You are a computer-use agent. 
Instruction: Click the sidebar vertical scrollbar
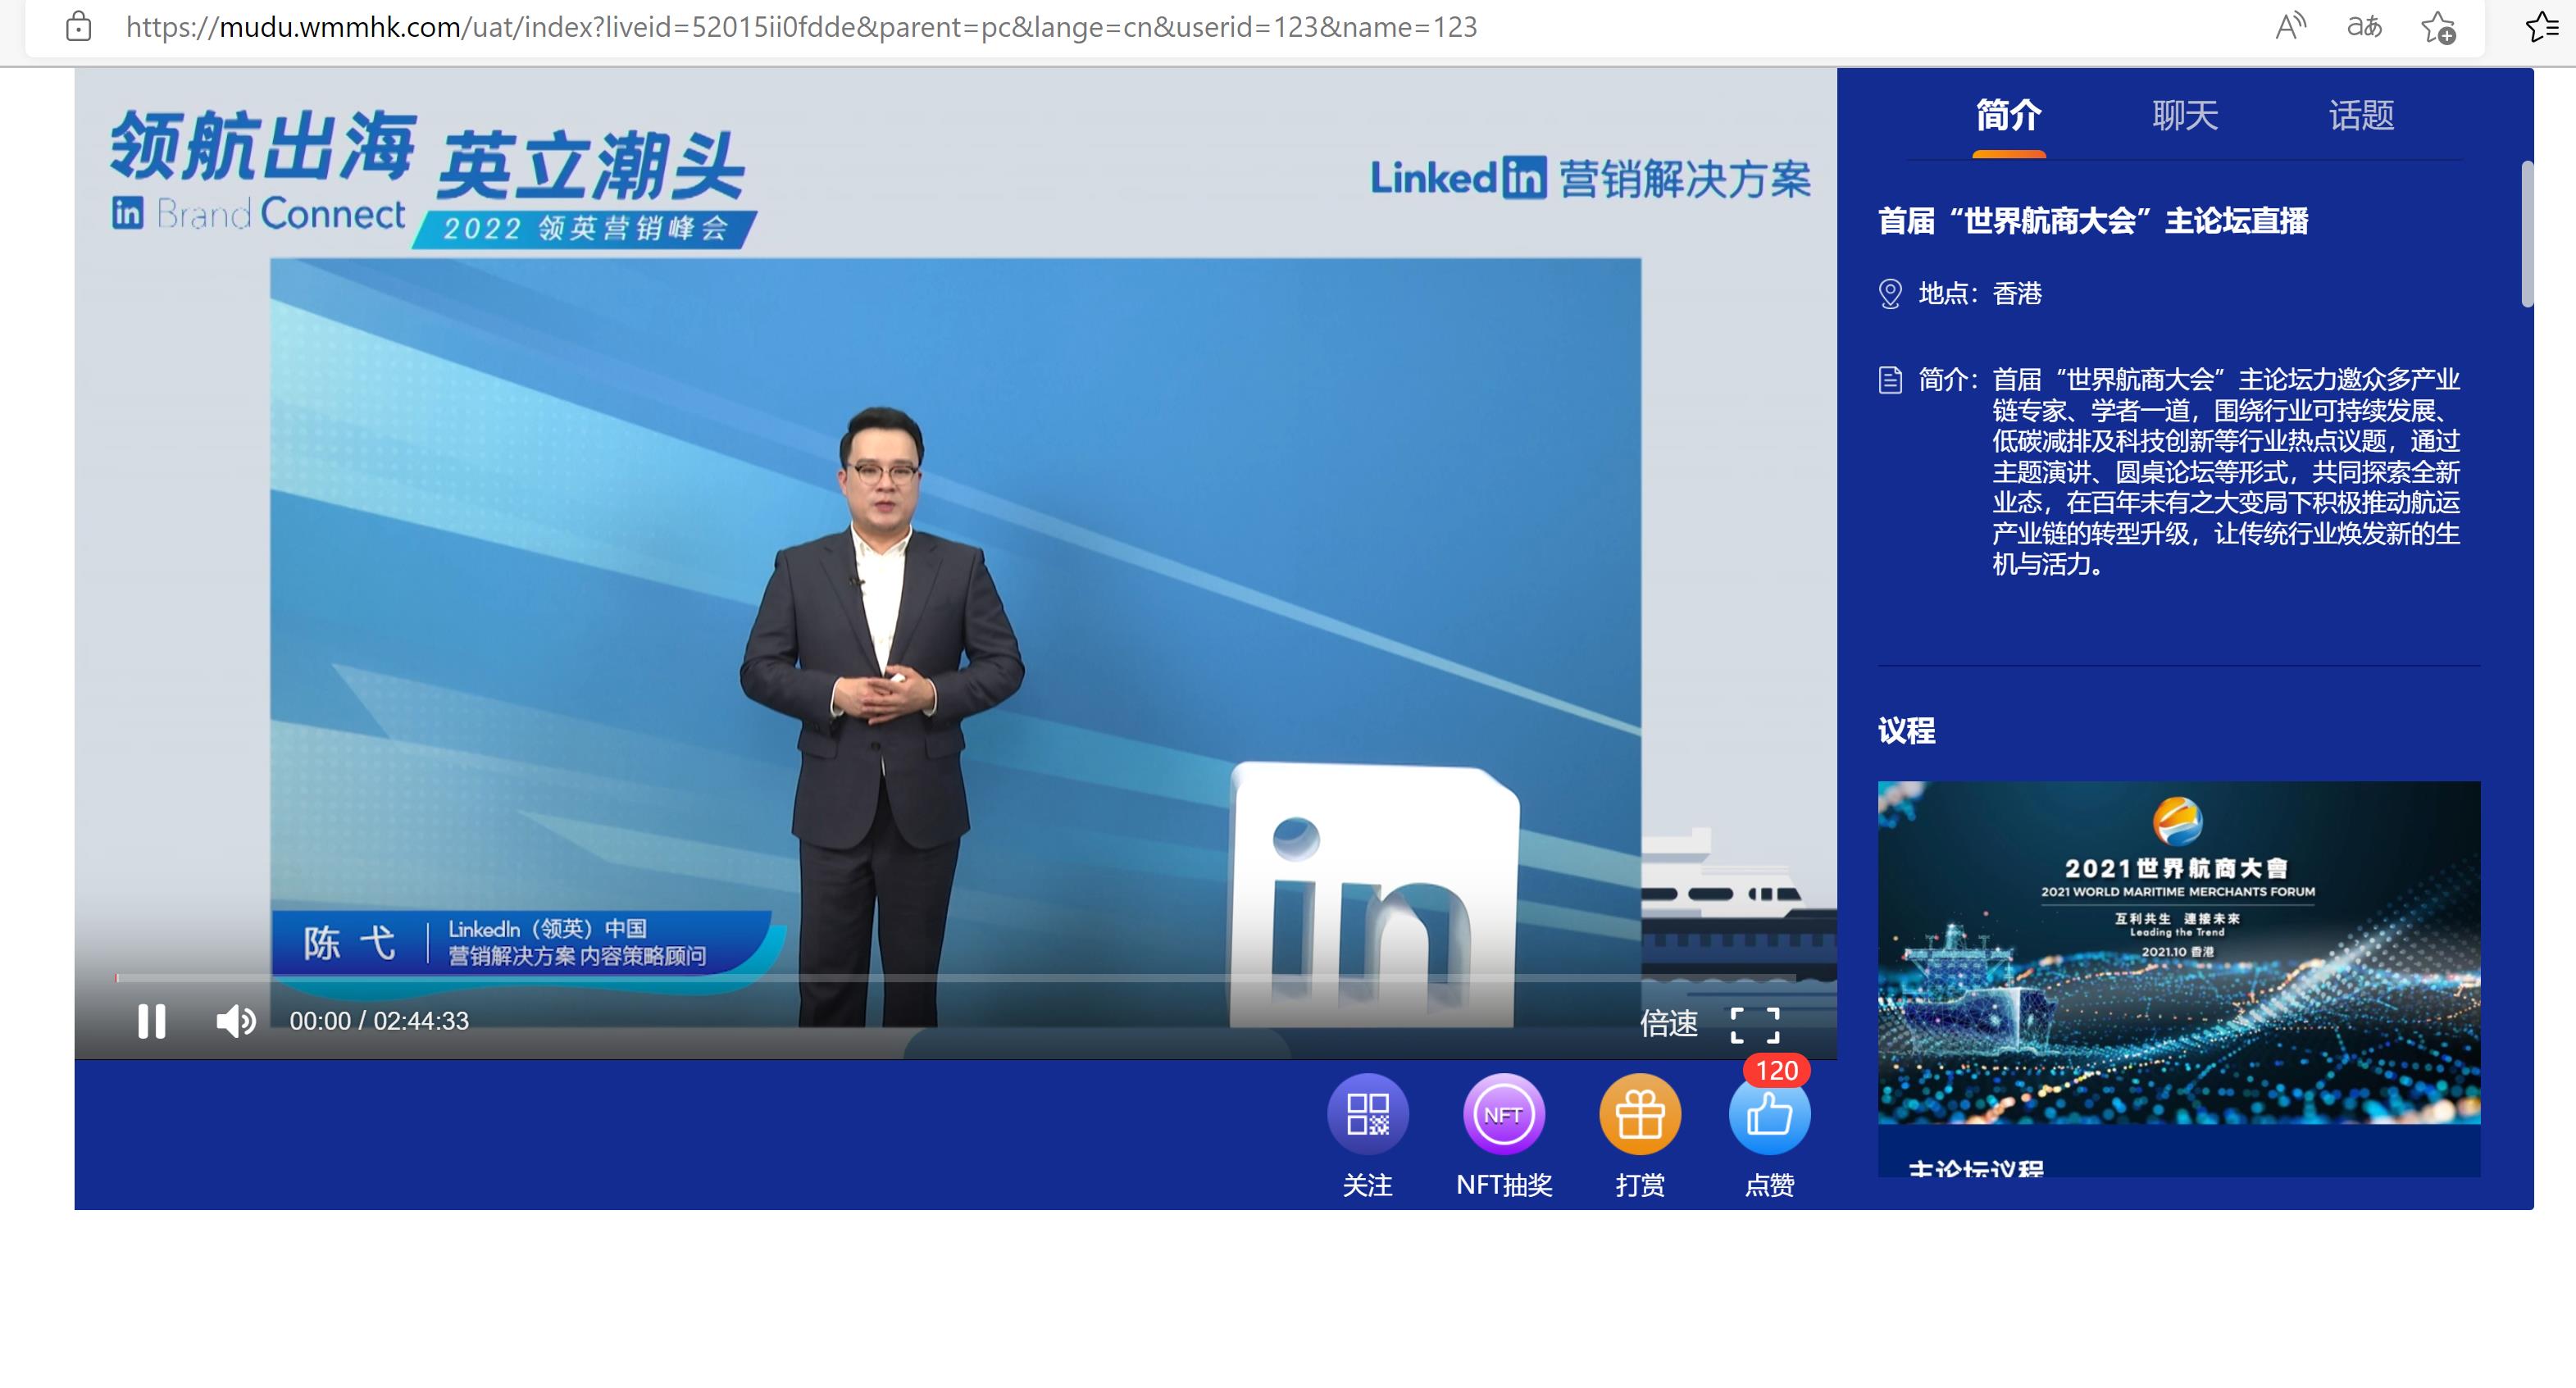pos(2527,234)
